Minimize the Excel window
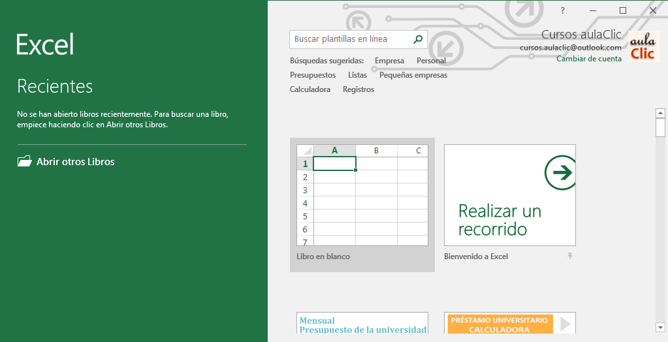The image size is (668, 342). pos(593,10)
